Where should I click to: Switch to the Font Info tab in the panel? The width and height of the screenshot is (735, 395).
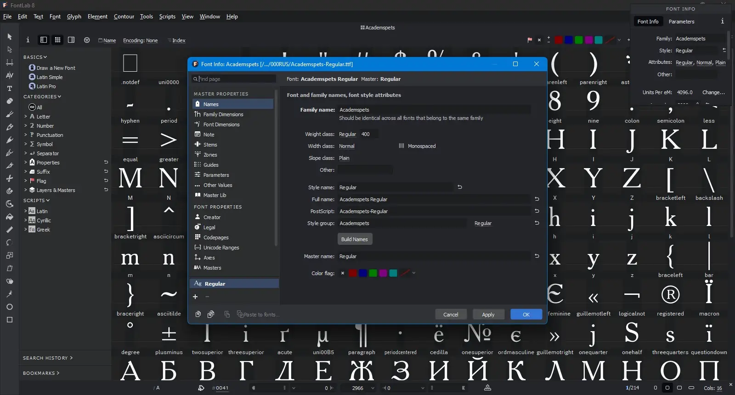tap(648, 22)
